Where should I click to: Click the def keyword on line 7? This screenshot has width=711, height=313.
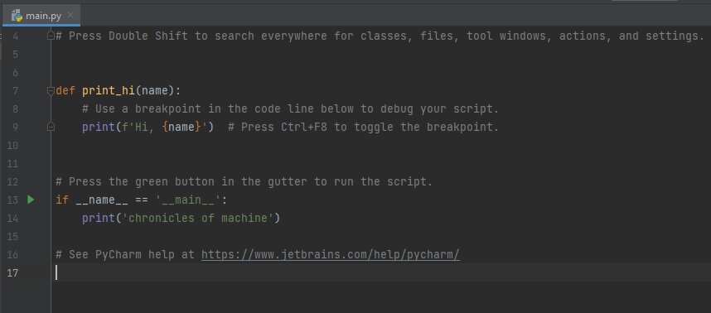(65, 90)
